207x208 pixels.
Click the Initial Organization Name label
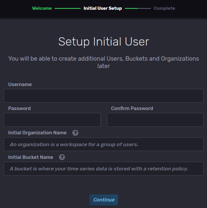pyautogui.click(x=37, y=133)
